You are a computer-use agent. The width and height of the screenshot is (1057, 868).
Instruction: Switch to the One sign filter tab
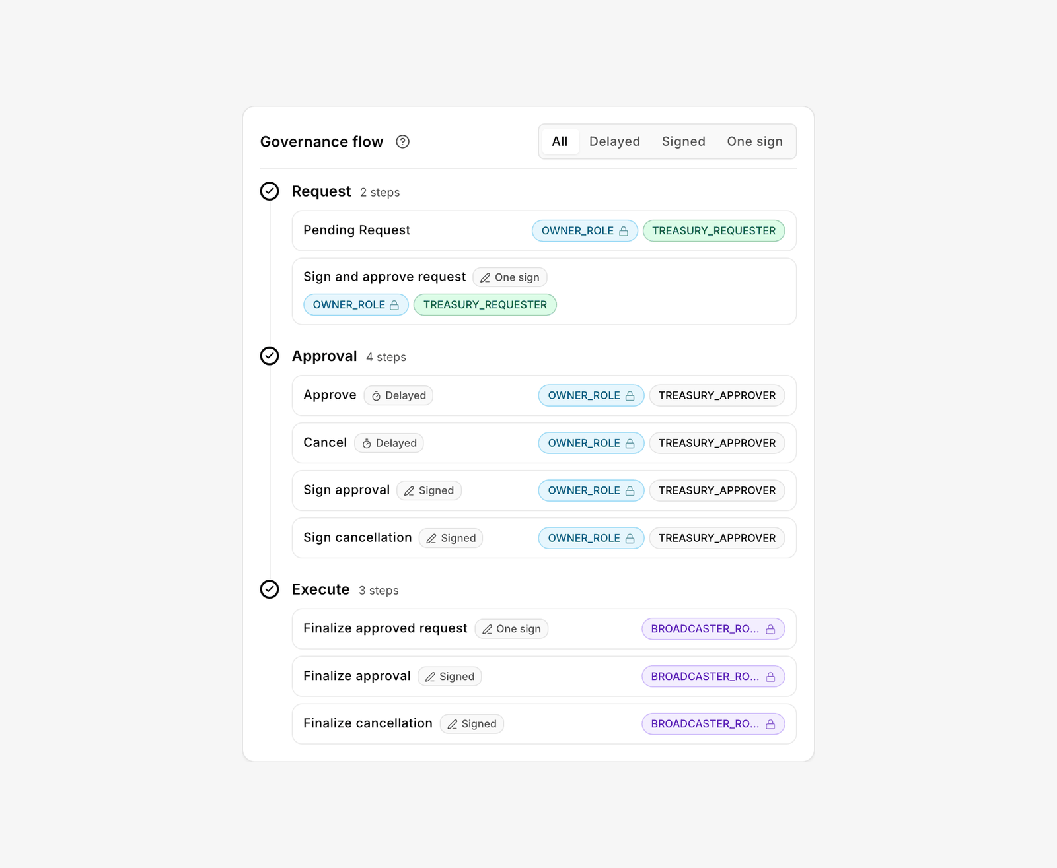pyautogui.click(x=754, y=141)
